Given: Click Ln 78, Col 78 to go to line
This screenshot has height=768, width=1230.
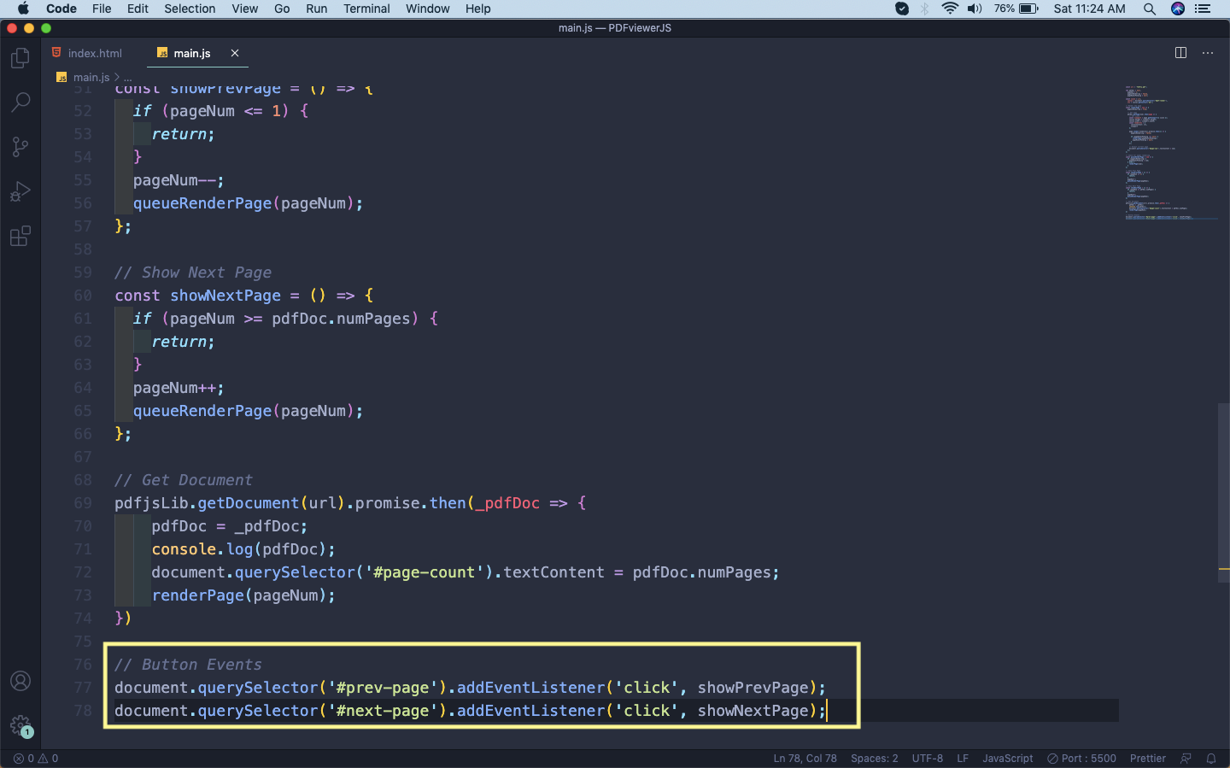Looking at the screenshot, I should (x=804, y=758).
